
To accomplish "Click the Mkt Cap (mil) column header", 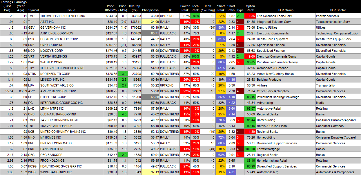I will (135, 8).
